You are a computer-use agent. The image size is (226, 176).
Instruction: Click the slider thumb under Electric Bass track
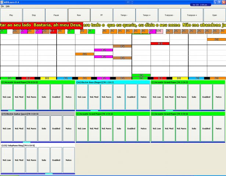coord(94,111)
